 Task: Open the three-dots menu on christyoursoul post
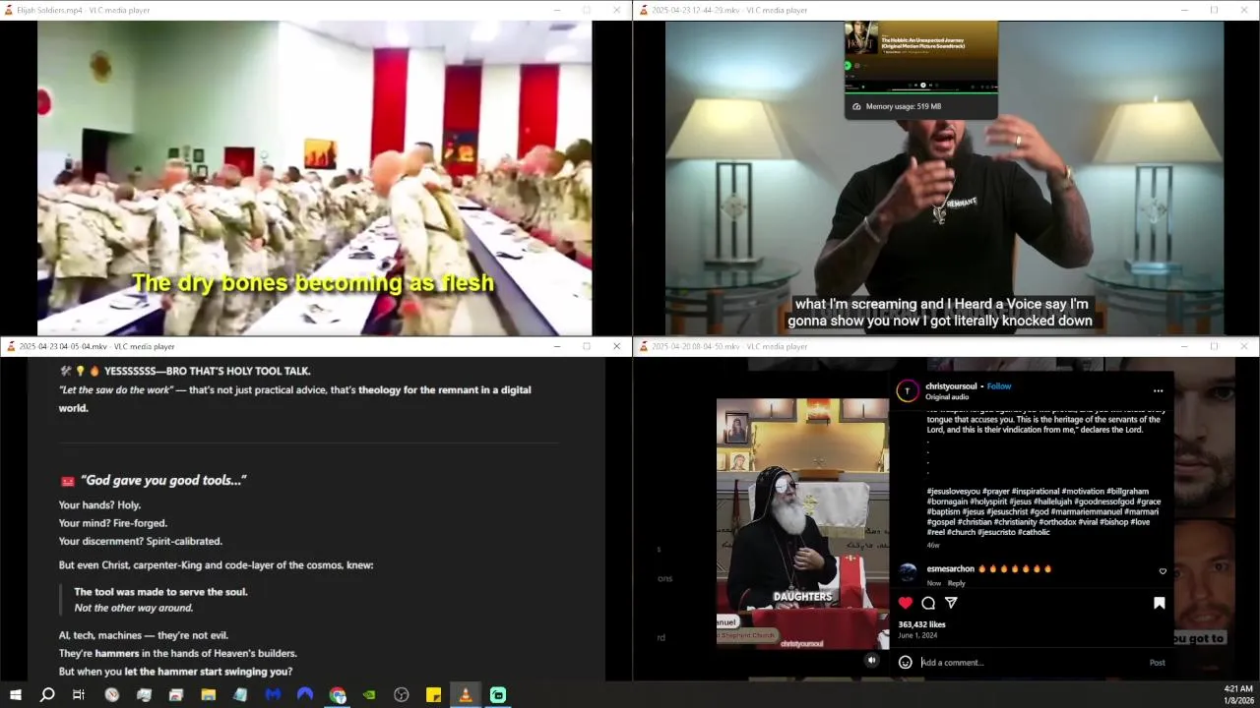tap(1158, 390)
